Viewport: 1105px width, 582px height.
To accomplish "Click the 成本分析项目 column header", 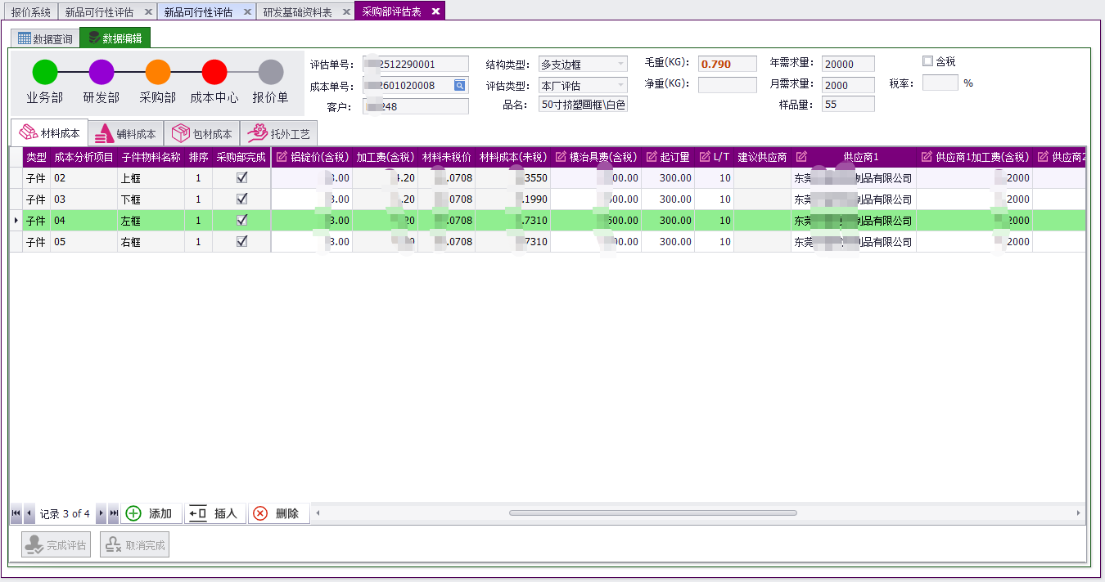I will [x=83, y=157].
